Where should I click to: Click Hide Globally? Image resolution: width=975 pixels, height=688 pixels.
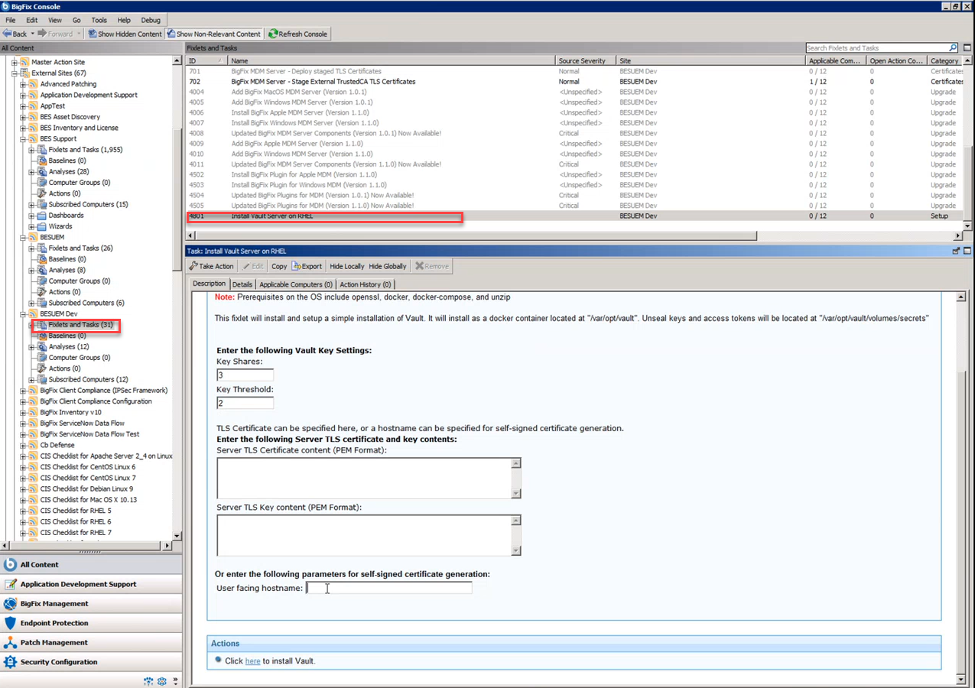click(388, 266)
